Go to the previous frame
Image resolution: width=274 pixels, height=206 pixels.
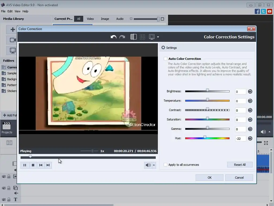coord(41,165)
